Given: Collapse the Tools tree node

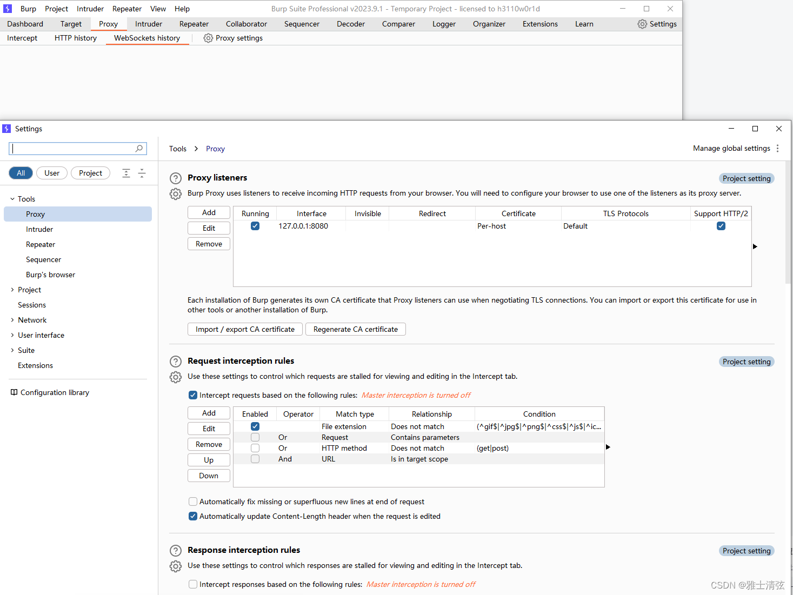Looking at the screenshot, I should pyautogui.click(x=12, y=199).
